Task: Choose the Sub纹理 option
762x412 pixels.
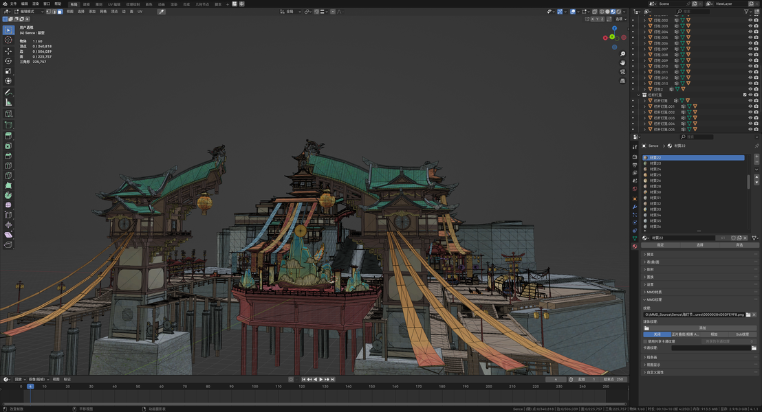Action: [742, 334]
